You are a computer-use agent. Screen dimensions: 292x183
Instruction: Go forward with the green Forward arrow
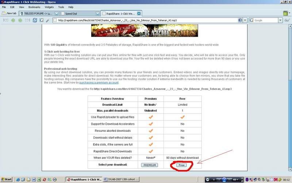[x=20, y=20]
